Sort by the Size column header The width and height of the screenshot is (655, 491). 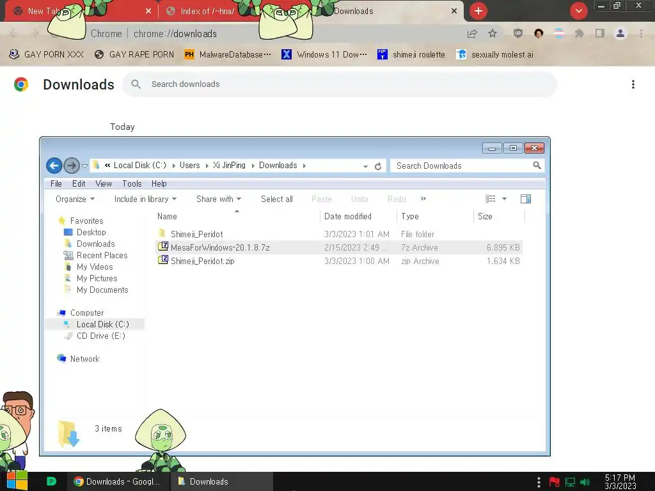[x=499, y=216]
